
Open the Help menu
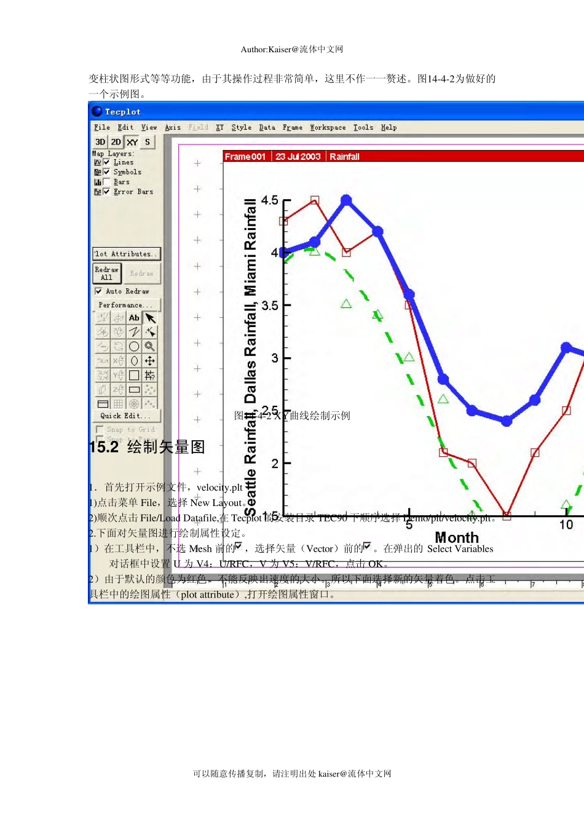(389, 127)
